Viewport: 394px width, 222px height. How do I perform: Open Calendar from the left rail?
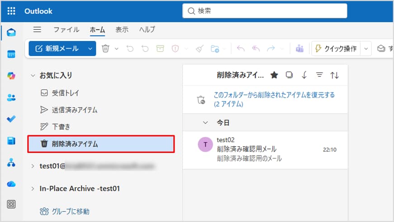pos(11,54)
